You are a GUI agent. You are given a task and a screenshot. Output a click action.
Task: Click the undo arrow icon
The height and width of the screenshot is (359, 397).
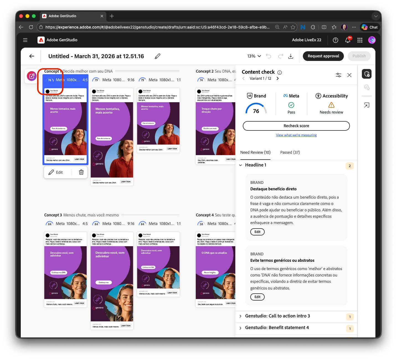(269, 56)
